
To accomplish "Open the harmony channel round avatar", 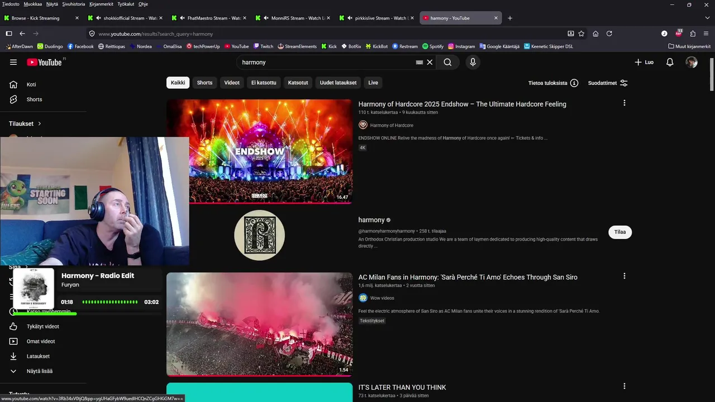I will pos(259,235).
